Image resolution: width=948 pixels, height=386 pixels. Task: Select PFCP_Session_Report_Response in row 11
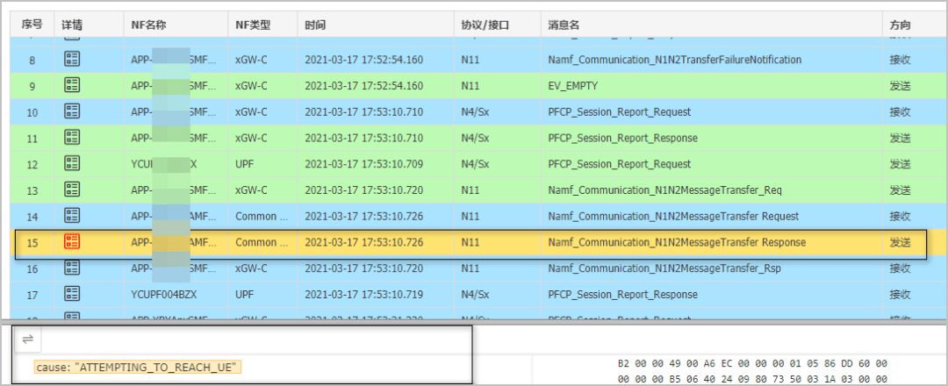coord(622,138)
